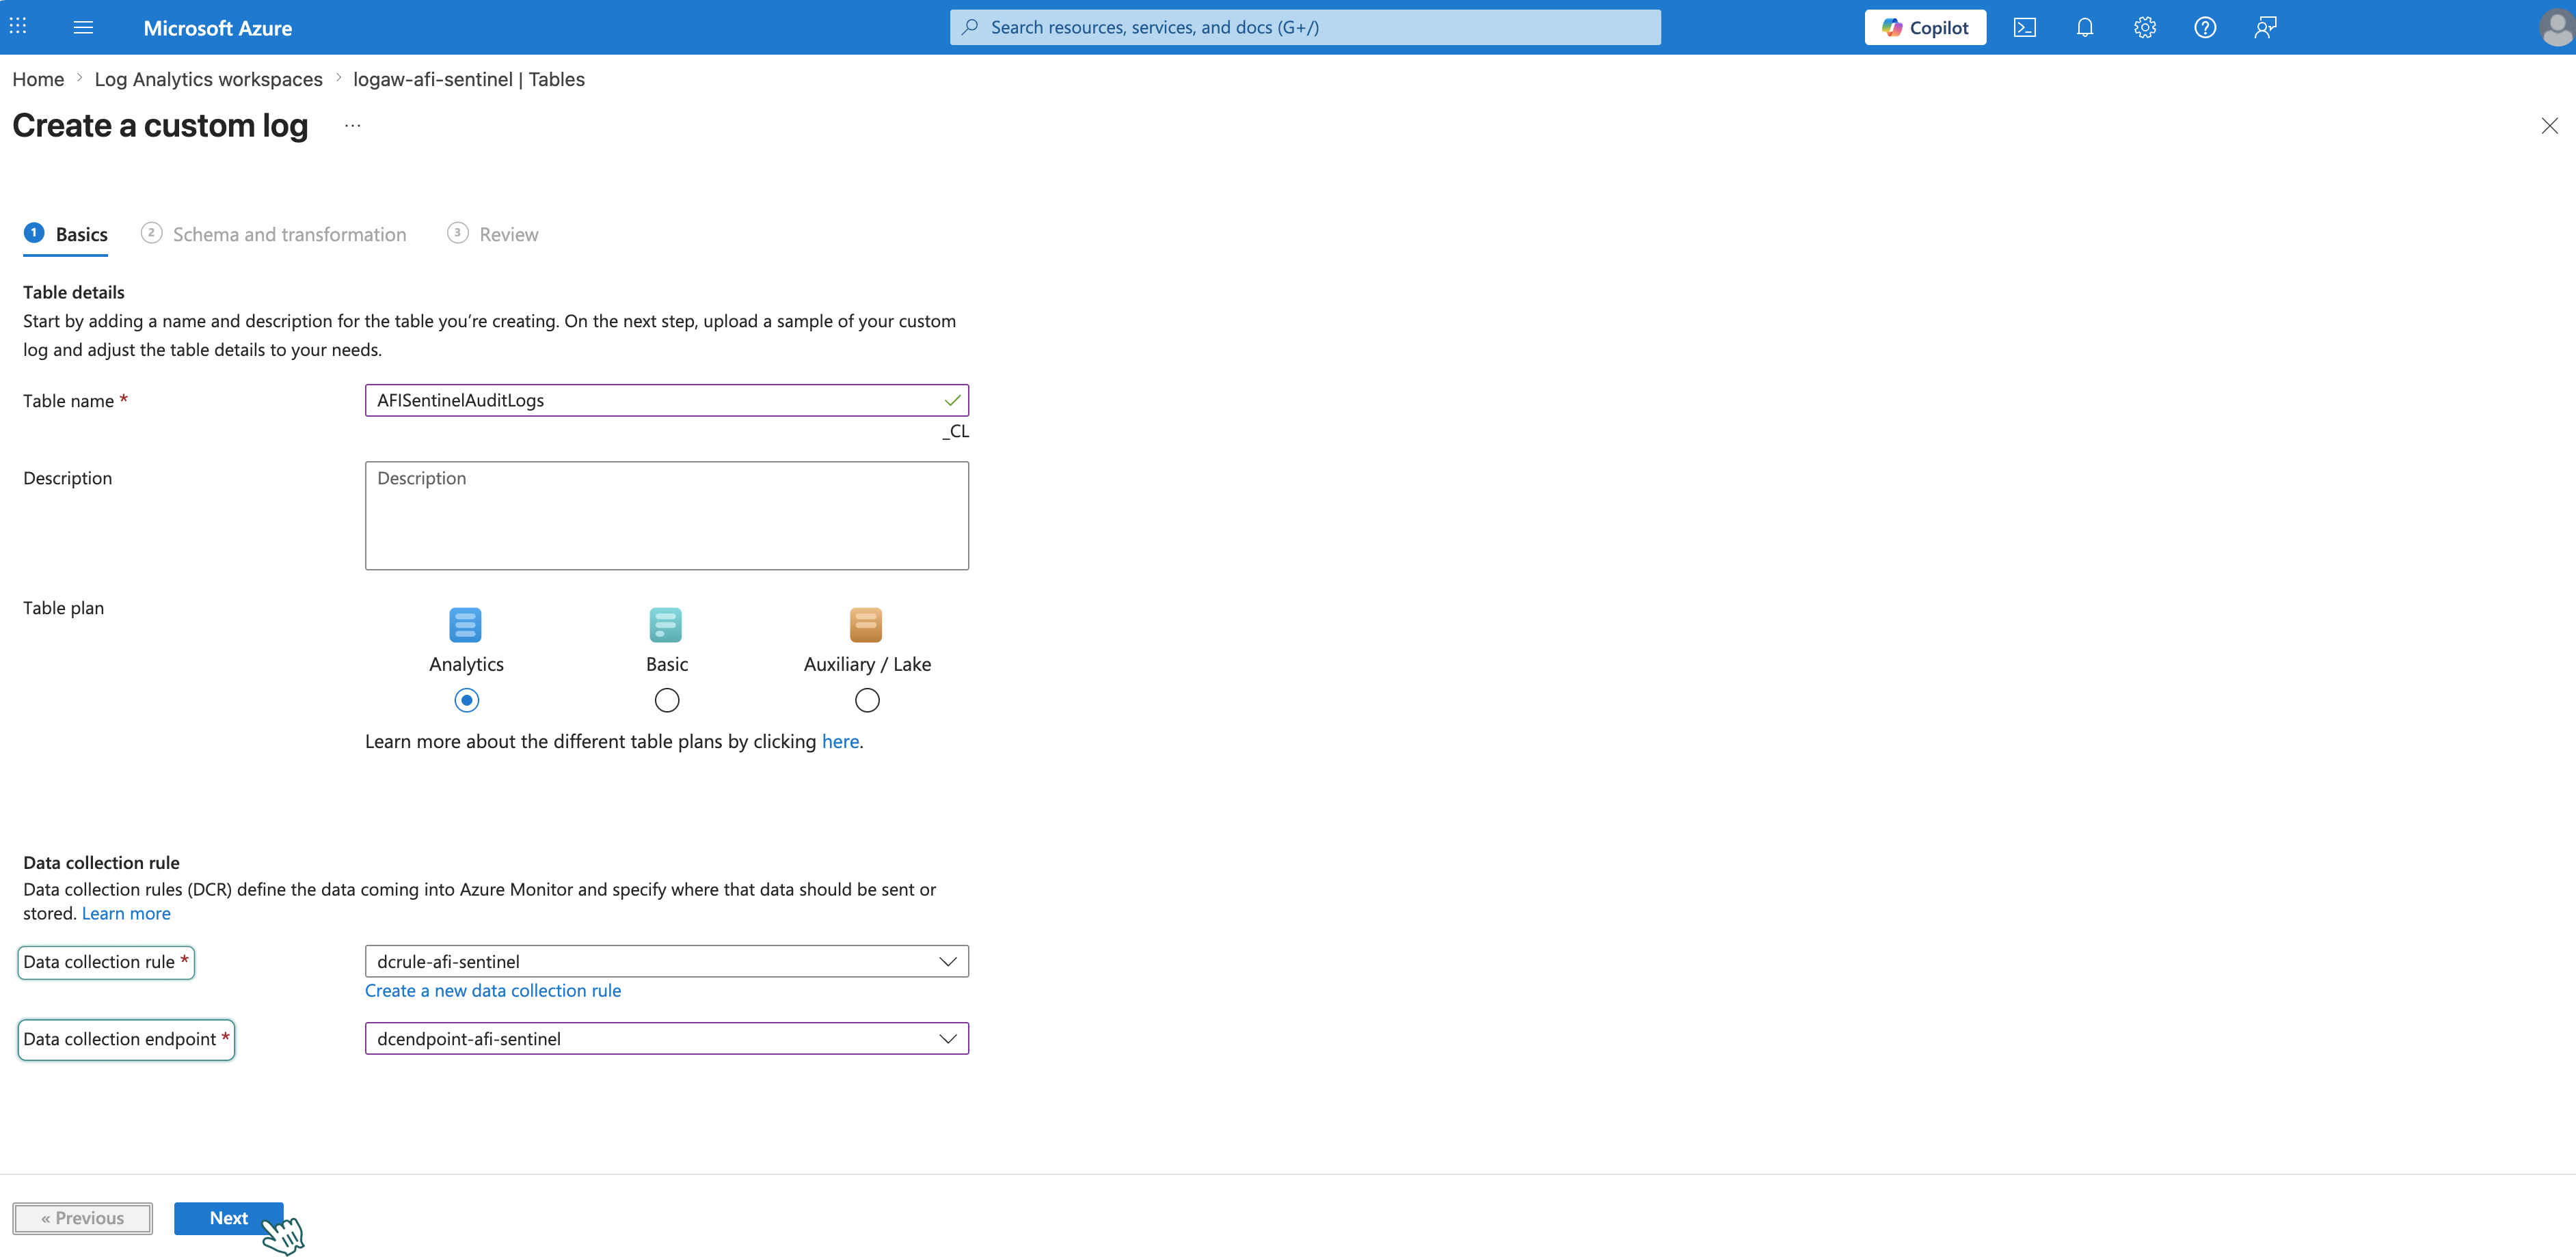
Task: Click the green validation checkmark in Table name
Action: click(952, 400)
